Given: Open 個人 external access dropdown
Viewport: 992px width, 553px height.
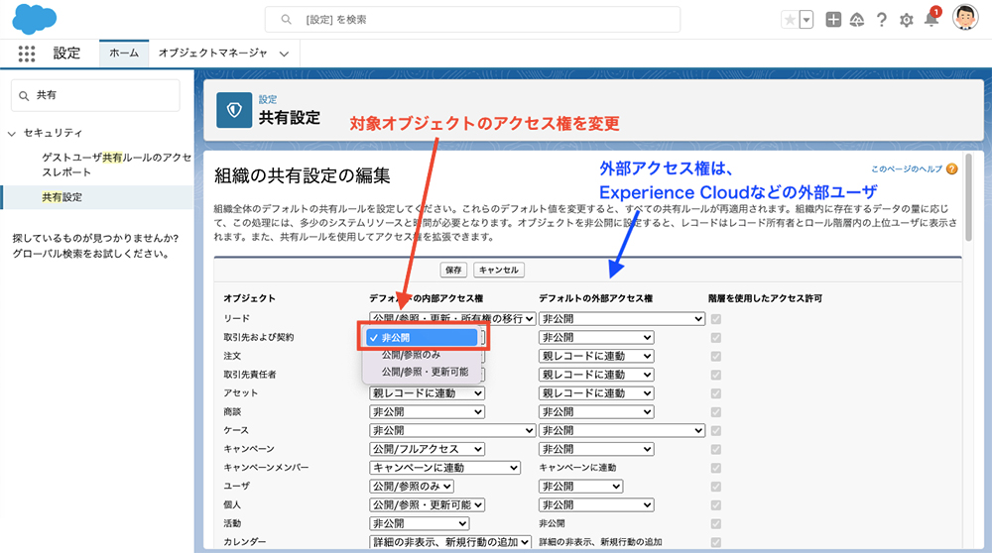Looking at the screenshot, I should (x=596, y=505).
